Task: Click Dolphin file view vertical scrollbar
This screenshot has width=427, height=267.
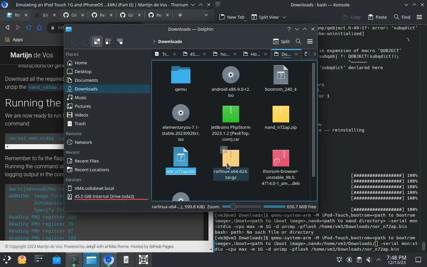Action: click(x=313, y=120)
